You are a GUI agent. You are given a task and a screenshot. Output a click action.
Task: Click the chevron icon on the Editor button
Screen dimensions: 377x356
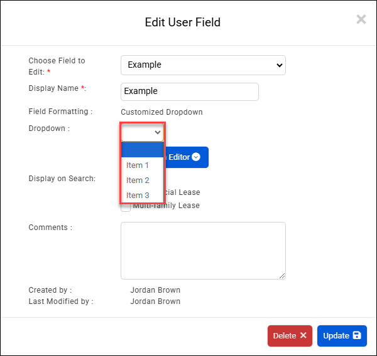[x=196, y=157]
